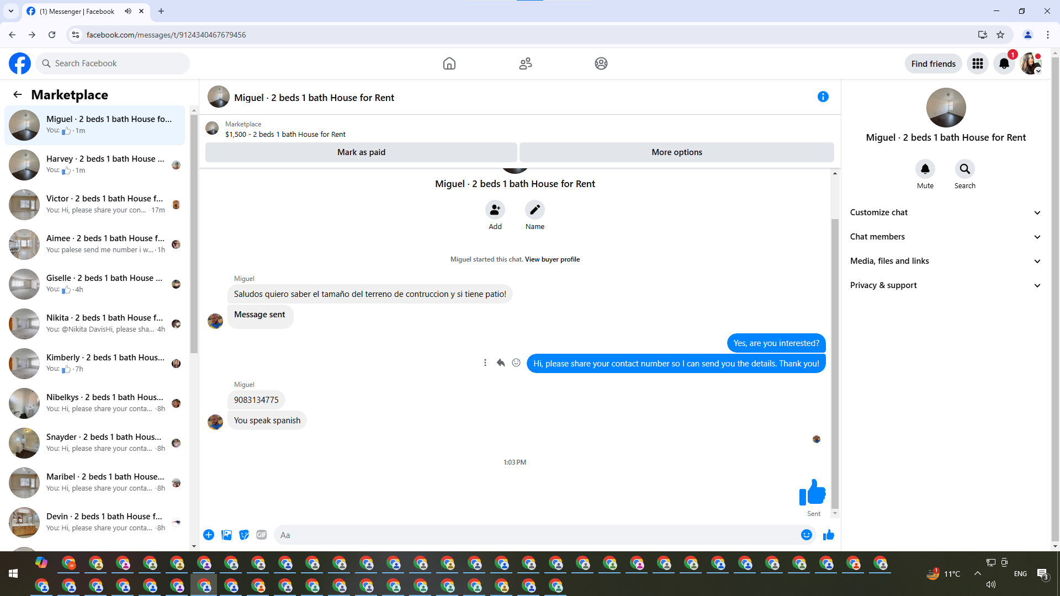Open the sticker picker icon

click(x=244, y=535)
